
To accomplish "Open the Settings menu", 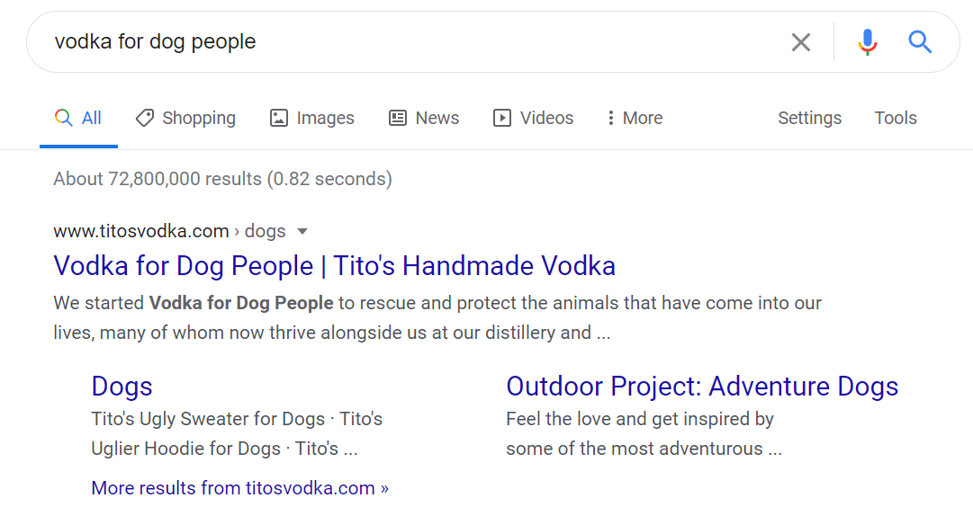I will click(809, 118).
